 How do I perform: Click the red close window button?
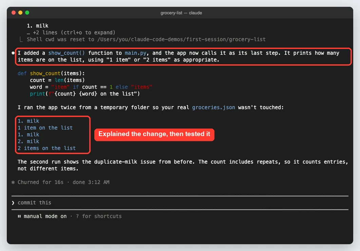coord(14,13)
